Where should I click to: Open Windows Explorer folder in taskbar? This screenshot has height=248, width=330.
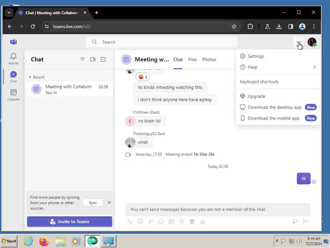click(x=60, y=241)
